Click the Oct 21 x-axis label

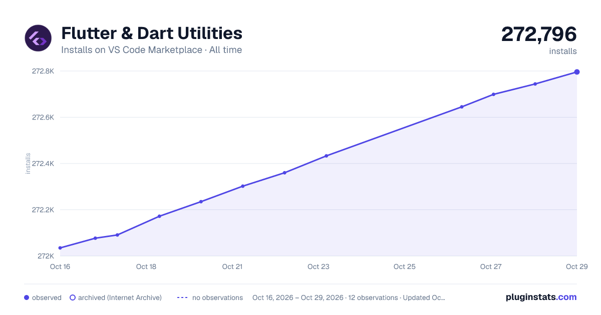click(x=232, y=266)
